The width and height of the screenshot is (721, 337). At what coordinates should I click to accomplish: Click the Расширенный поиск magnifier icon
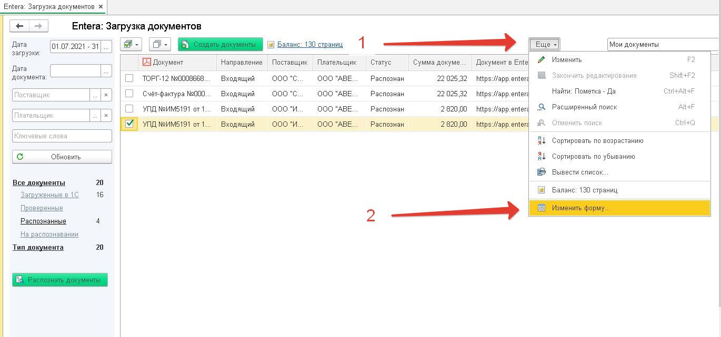pos(541,107)
